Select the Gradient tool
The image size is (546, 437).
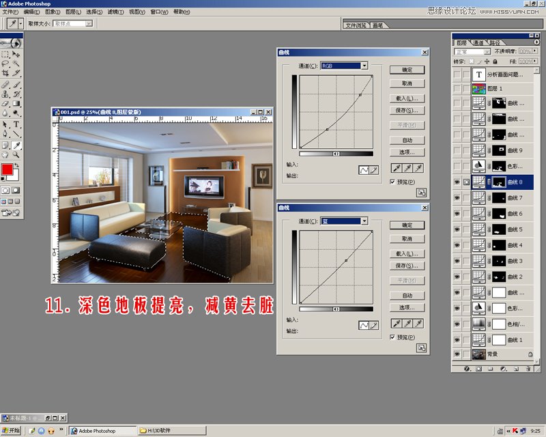pos(16,104)
